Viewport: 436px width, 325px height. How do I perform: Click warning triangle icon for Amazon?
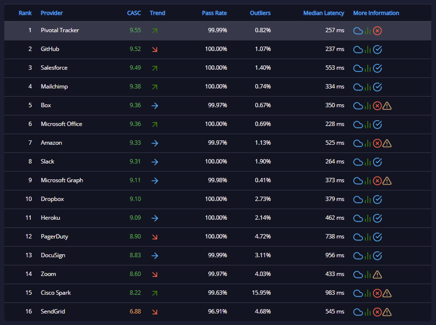tap(387, 143)
